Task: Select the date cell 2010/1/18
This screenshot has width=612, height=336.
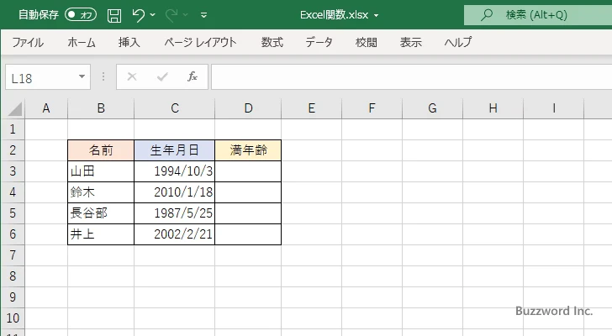Action: 175,192
